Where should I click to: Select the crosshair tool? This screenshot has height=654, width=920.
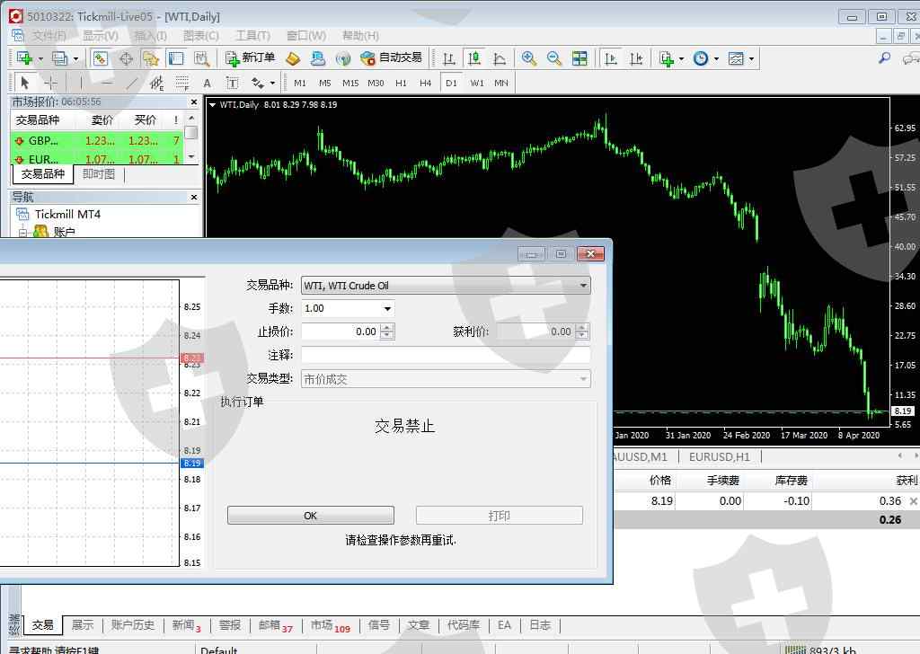point(51,83)
